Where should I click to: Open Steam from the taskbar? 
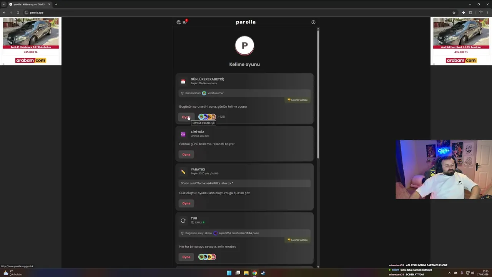click(x=263, y=273)
